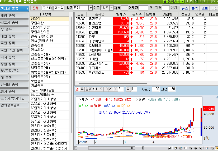Sort by the 거래량 column header
218x151 pixels.
click(x=168, y=14)
